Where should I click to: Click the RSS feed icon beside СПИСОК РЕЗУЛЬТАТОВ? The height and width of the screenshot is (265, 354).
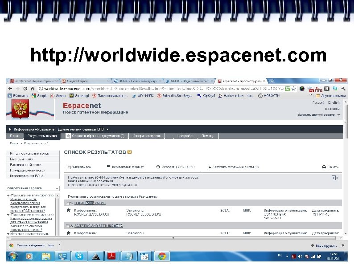coord(130,152)
